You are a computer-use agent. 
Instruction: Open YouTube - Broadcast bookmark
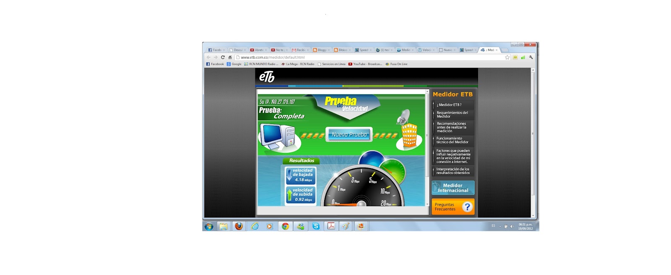click(365, 64)
